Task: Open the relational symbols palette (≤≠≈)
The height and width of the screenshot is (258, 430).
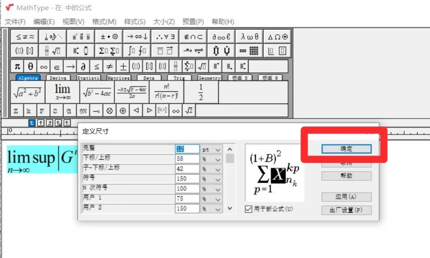Action: (25, 37)
